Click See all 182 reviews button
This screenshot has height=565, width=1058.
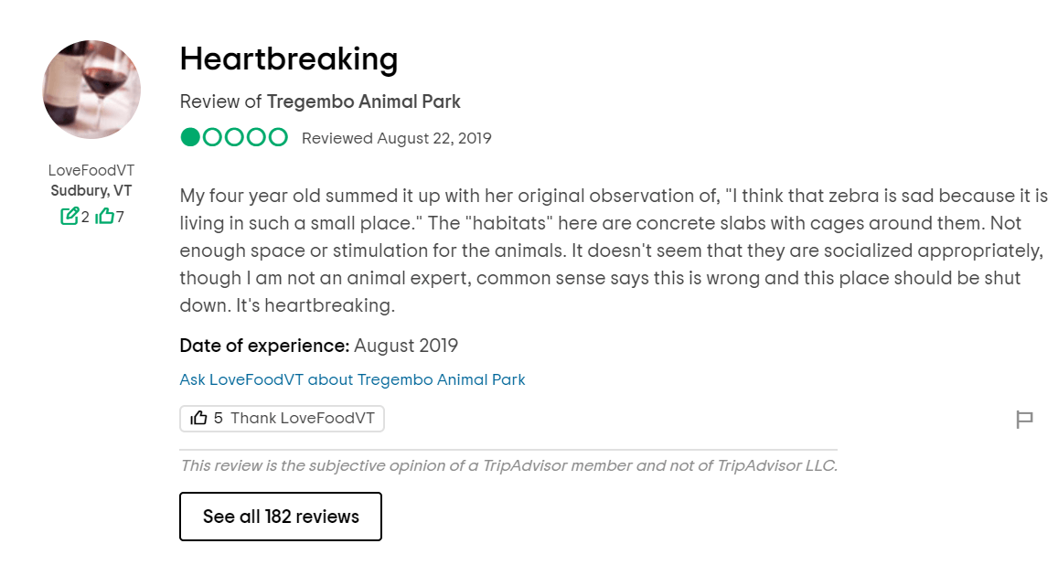coord(280,517)
